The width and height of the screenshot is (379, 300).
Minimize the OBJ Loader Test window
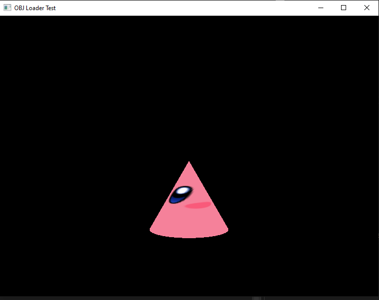point(320,8)
